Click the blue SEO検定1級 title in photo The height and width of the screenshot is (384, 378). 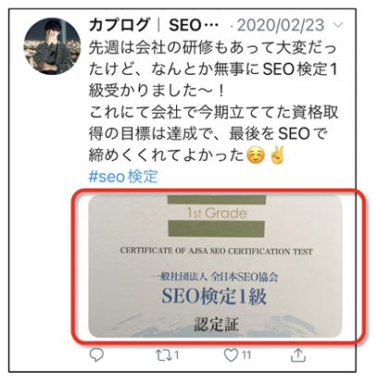coord(214,296)
